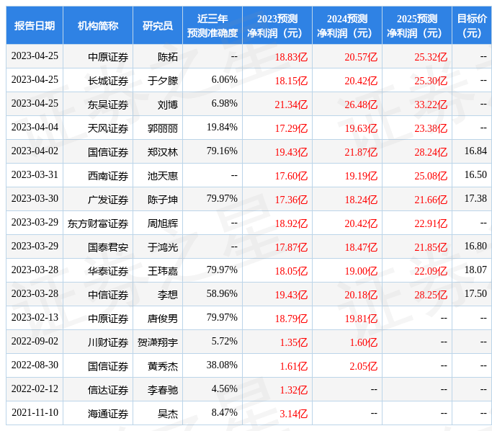Open 东方财富证券 in the institution column

point(98,223)
